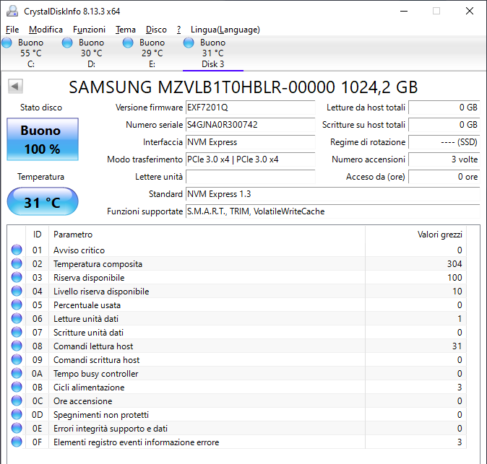Click the Letture da host totali value
487x464 pixels.
tap(444, 108)
